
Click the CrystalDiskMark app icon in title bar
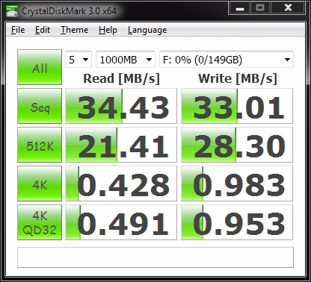(x=12, y=11)
